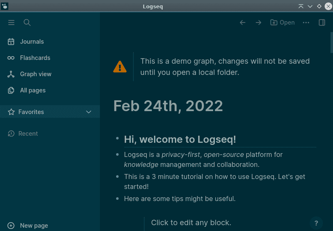Click the Favorites star icon
Viewport: 333px width, 231px height.
(x=11, y=112)
